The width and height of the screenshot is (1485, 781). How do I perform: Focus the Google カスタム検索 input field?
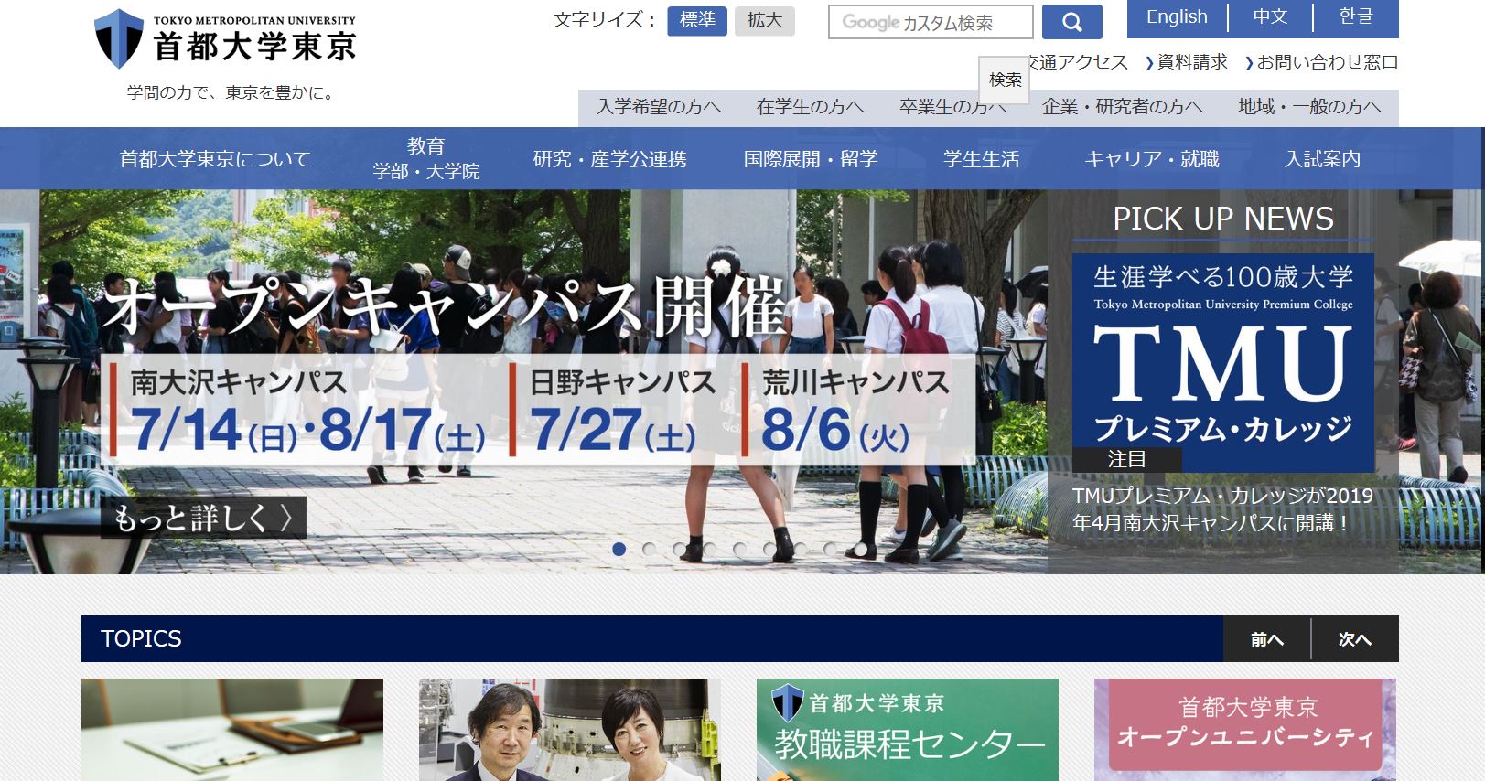[x=931, y=22]
